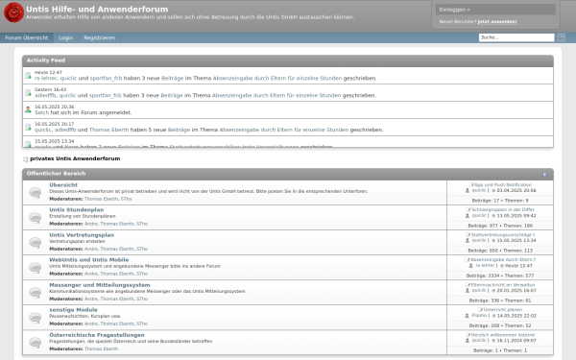Open the Untis Vertretungsplan forum
This screenshot has height=360, width=576.
click(82, 235)
